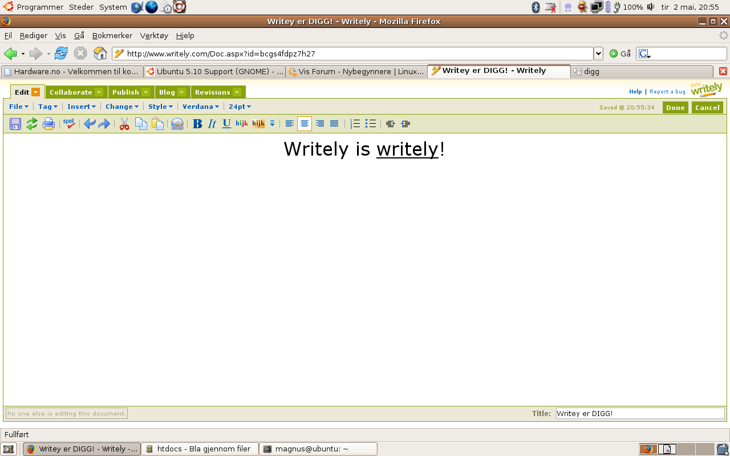Click the Cancel button
The width and height of the screenshot is (730, 456).
click(x=707, y=108)
